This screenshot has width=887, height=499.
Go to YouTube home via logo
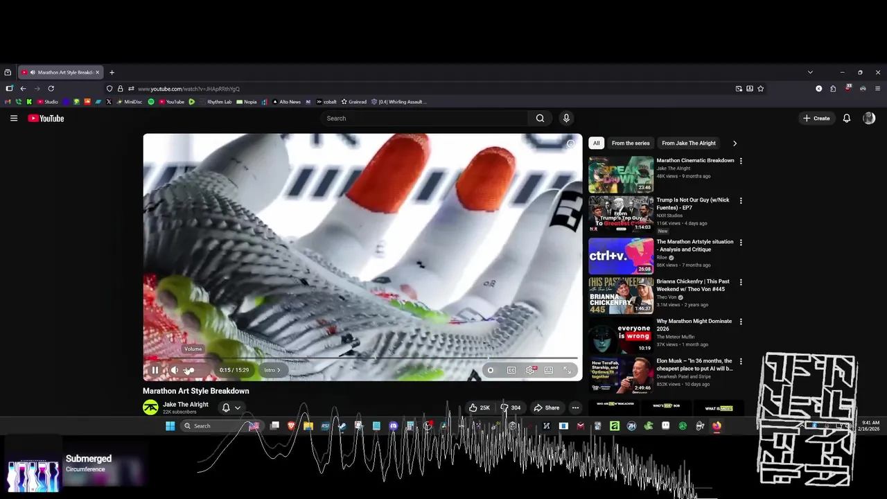pyautogui.click(x=46, y=119)
